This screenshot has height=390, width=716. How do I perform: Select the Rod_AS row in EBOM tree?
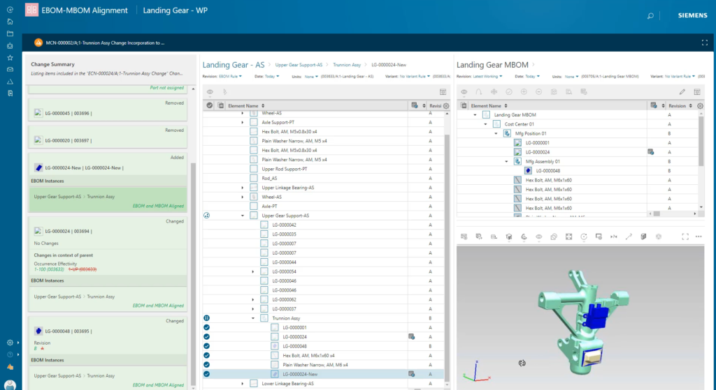click(x=323, y=178)
